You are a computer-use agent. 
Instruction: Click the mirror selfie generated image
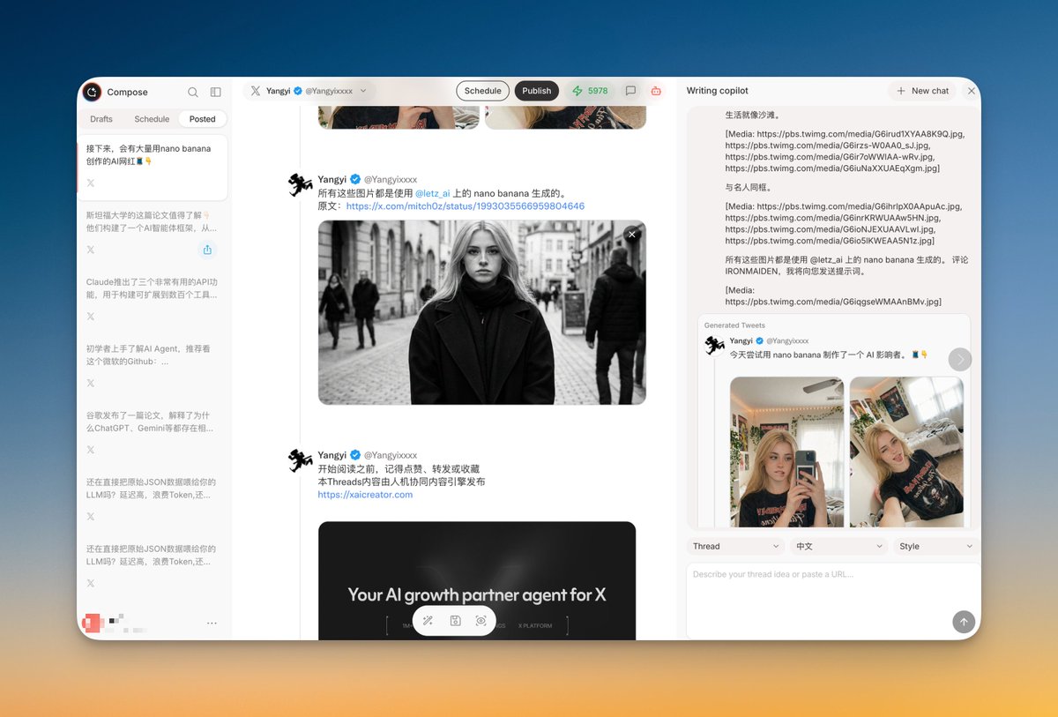pos(787,452)
